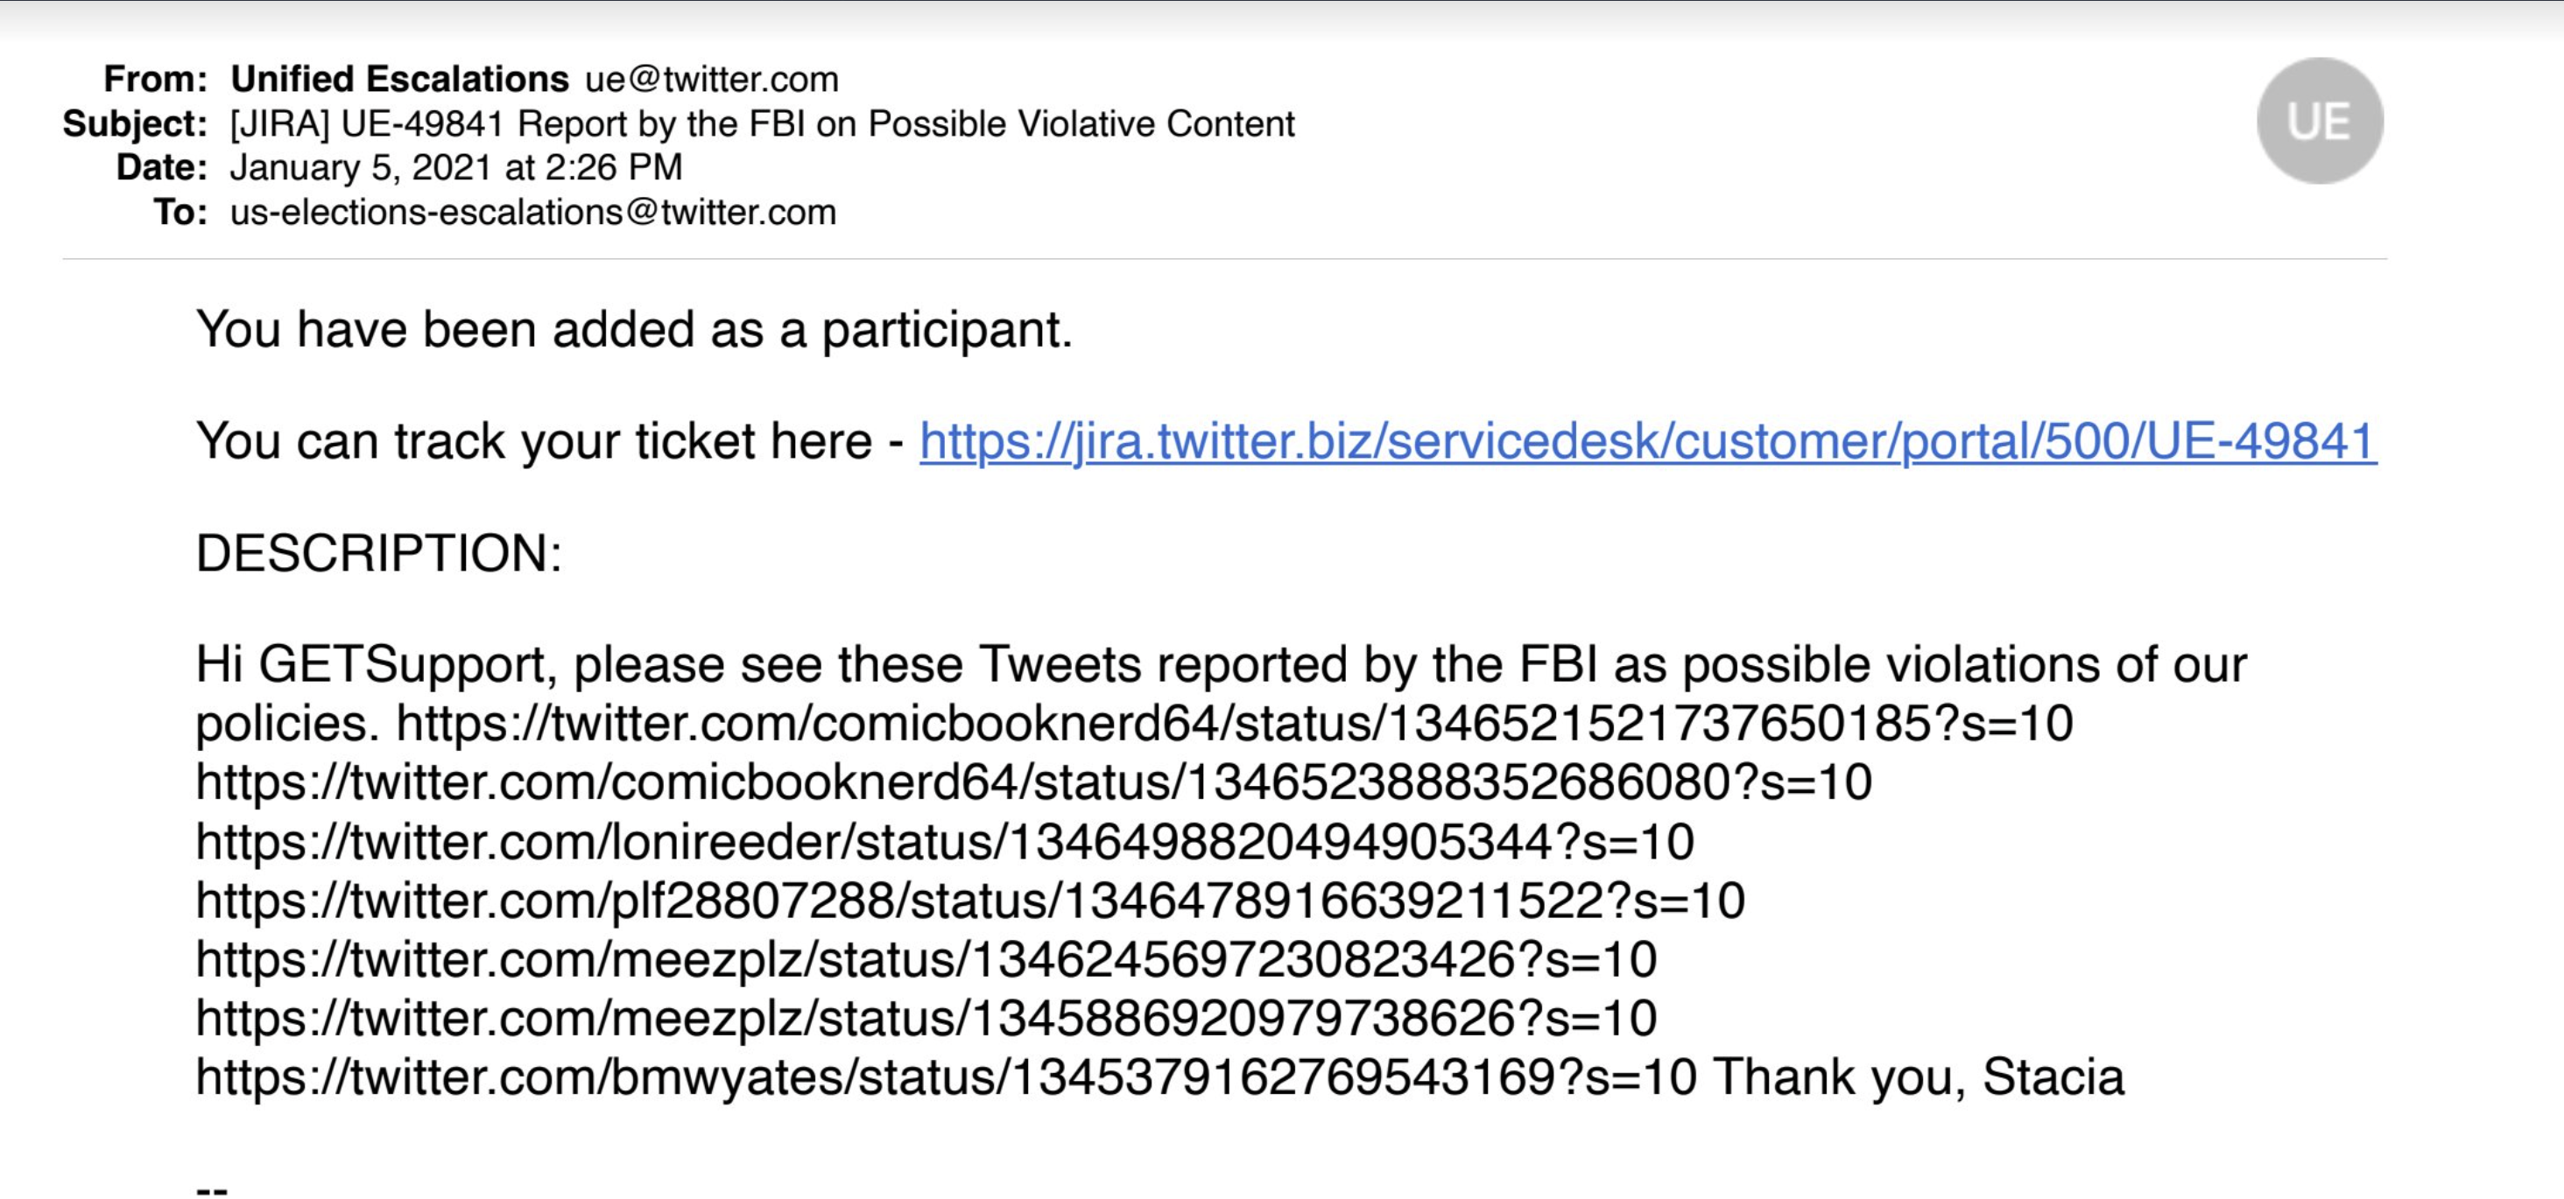Image resolution: width=2564 pixels, height=1199 pixels.
Task: Click sender address ue@twitter.com
Action: tap(712, 79)
